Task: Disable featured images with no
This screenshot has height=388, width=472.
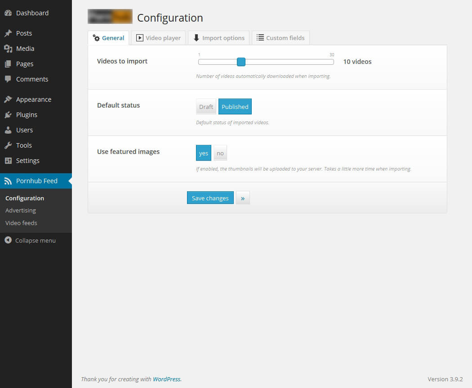Action: tap(220, 153)
